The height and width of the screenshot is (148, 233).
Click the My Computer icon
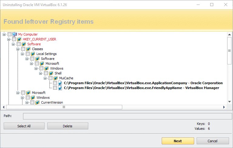coord(15,34)
